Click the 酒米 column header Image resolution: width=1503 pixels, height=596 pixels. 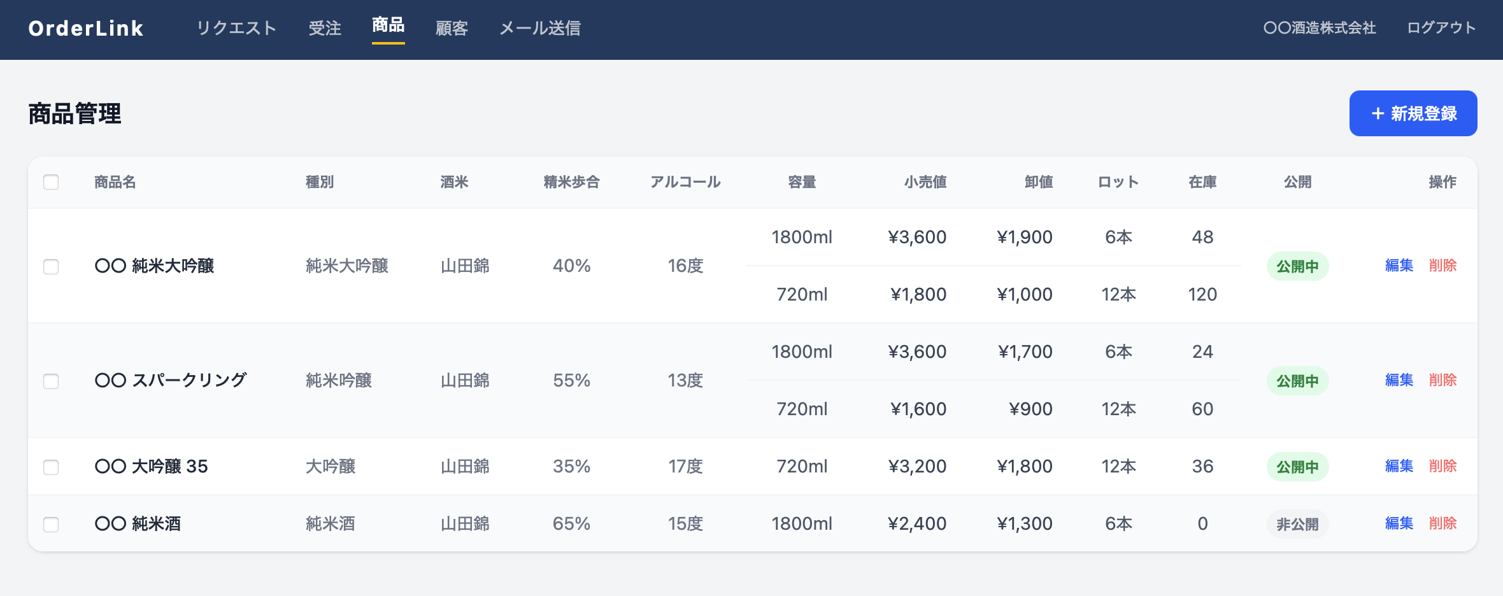(x=455, y=182)
